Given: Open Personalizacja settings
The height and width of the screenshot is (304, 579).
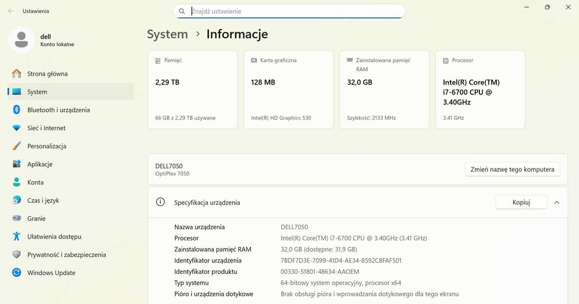Looking at the screenshot, I should click(x=70, y=146).
